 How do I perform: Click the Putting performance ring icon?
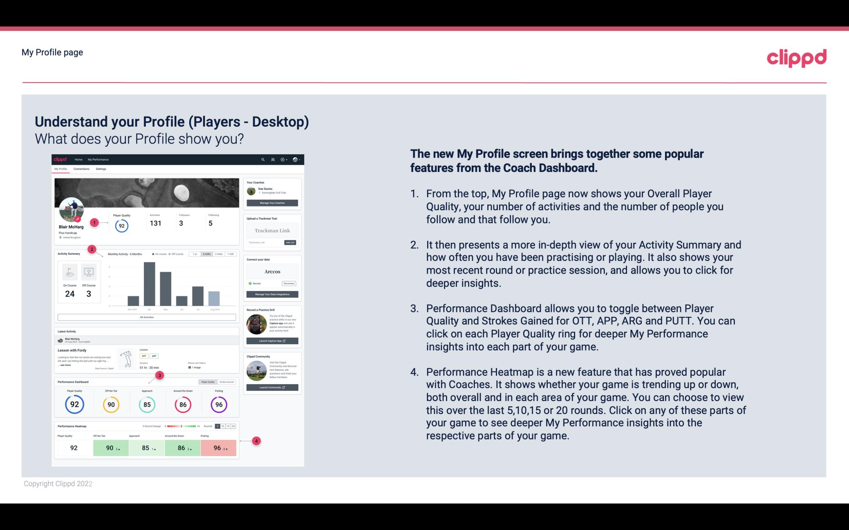click(218, 404)
